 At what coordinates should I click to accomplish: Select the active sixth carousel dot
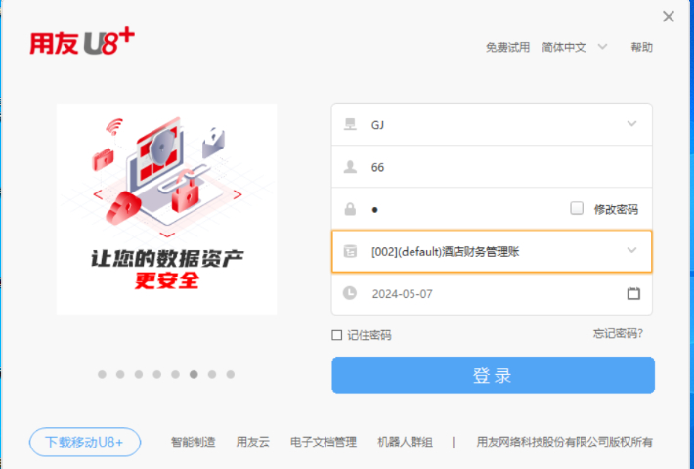(x=194, y=375)
